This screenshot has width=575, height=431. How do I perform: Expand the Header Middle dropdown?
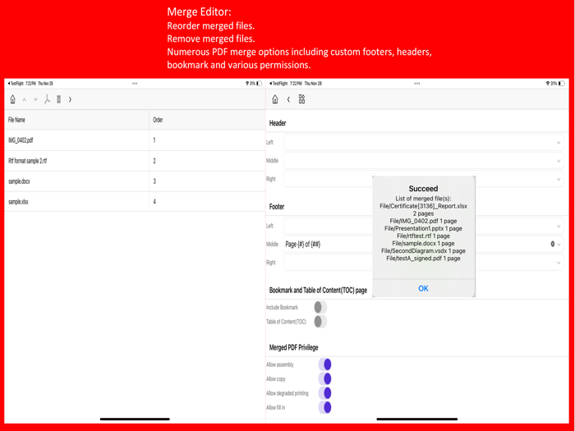tap(559, 161)
